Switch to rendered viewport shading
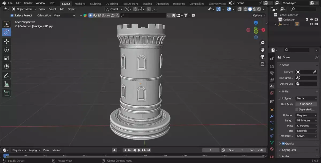Screen dimensions: 321x163 [x=259, y=9]
